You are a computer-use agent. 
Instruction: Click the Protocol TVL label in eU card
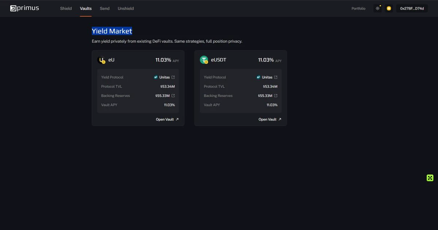coord(112,87)
